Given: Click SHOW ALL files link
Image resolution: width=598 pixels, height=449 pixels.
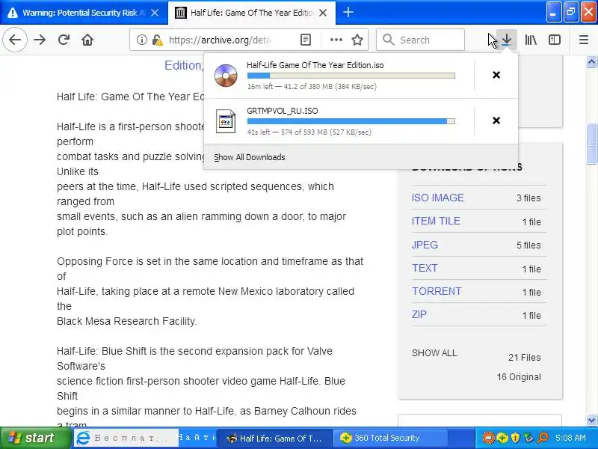Looking at the screenshot, I should click(x=434, y=352).
